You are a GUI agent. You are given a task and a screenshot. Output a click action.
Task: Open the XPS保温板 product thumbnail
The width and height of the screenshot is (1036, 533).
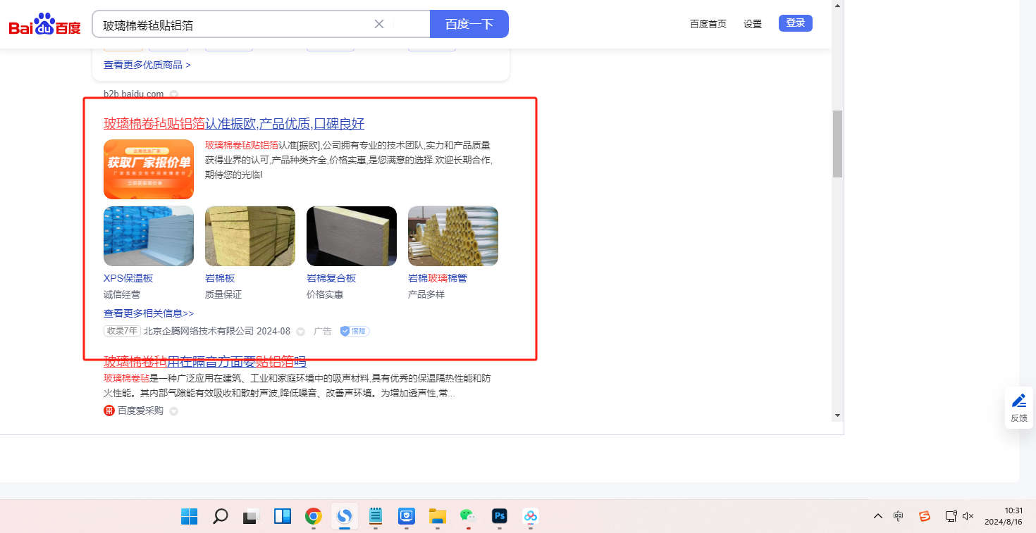point(149,236)
